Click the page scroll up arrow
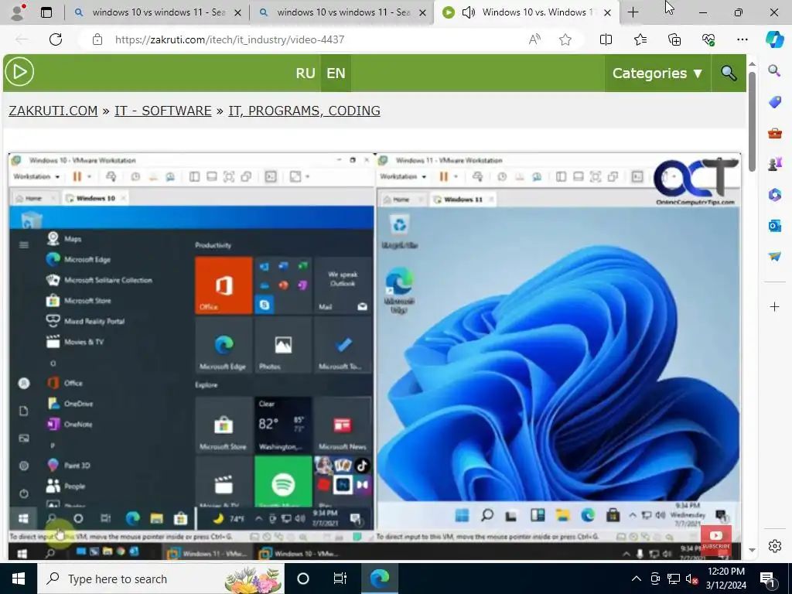Viewport: 792px width, 594px height. coord(752,64)
